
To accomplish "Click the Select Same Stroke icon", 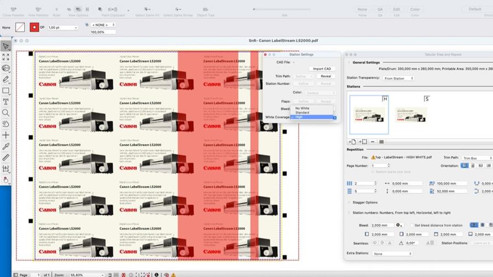I will (x=178, y=10).
